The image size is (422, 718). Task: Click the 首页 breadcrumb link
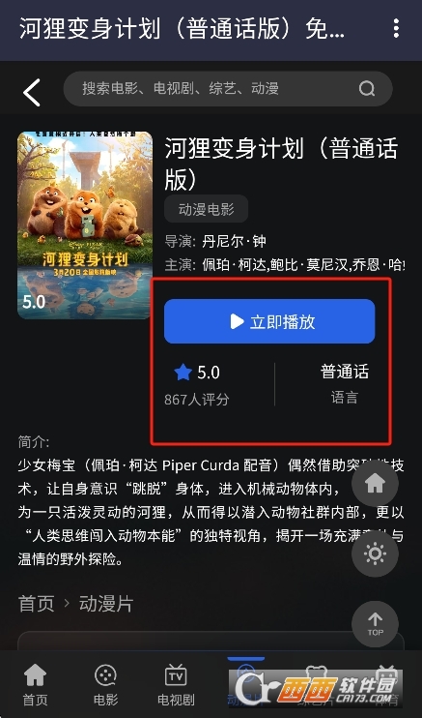pos(36,604)
